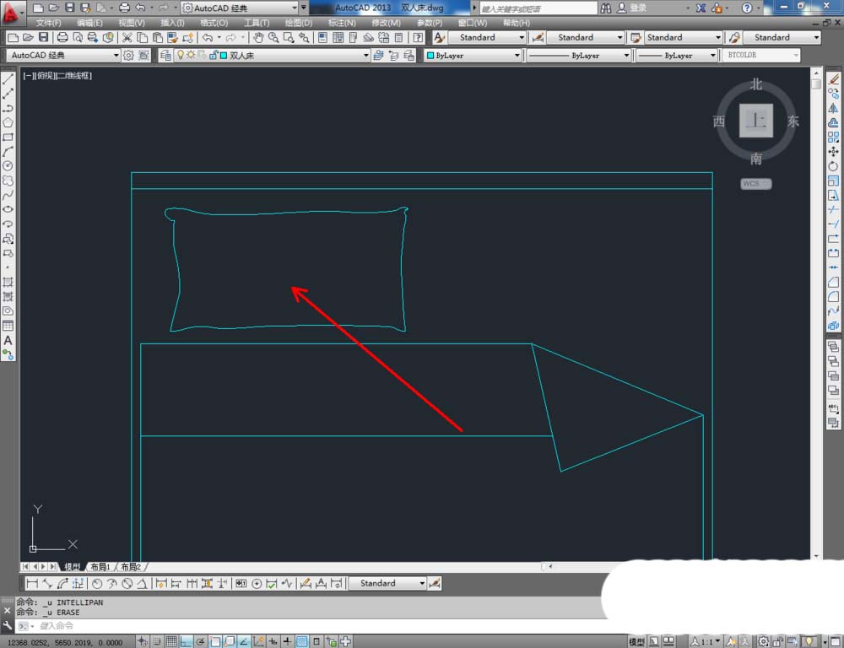Select the Spline draw tool
The width and height of the screenshot is (844, 648).
coord(8,196)
